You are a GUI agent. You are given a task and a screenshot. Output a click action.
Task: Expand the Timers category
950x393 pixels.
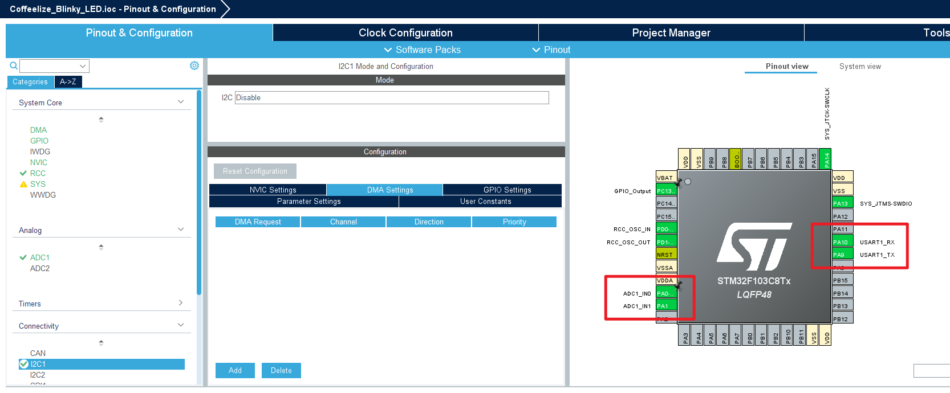tap(181, 304)
